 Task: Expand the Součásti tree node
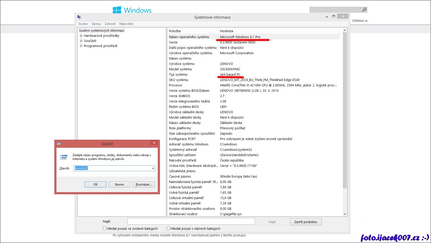(81, 41)
